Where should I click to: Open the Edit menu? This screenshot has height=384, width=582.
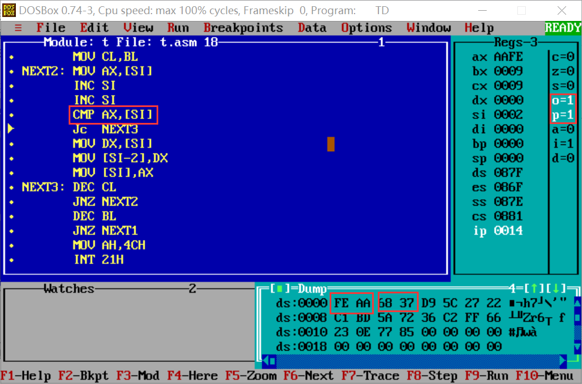[94, 28]
